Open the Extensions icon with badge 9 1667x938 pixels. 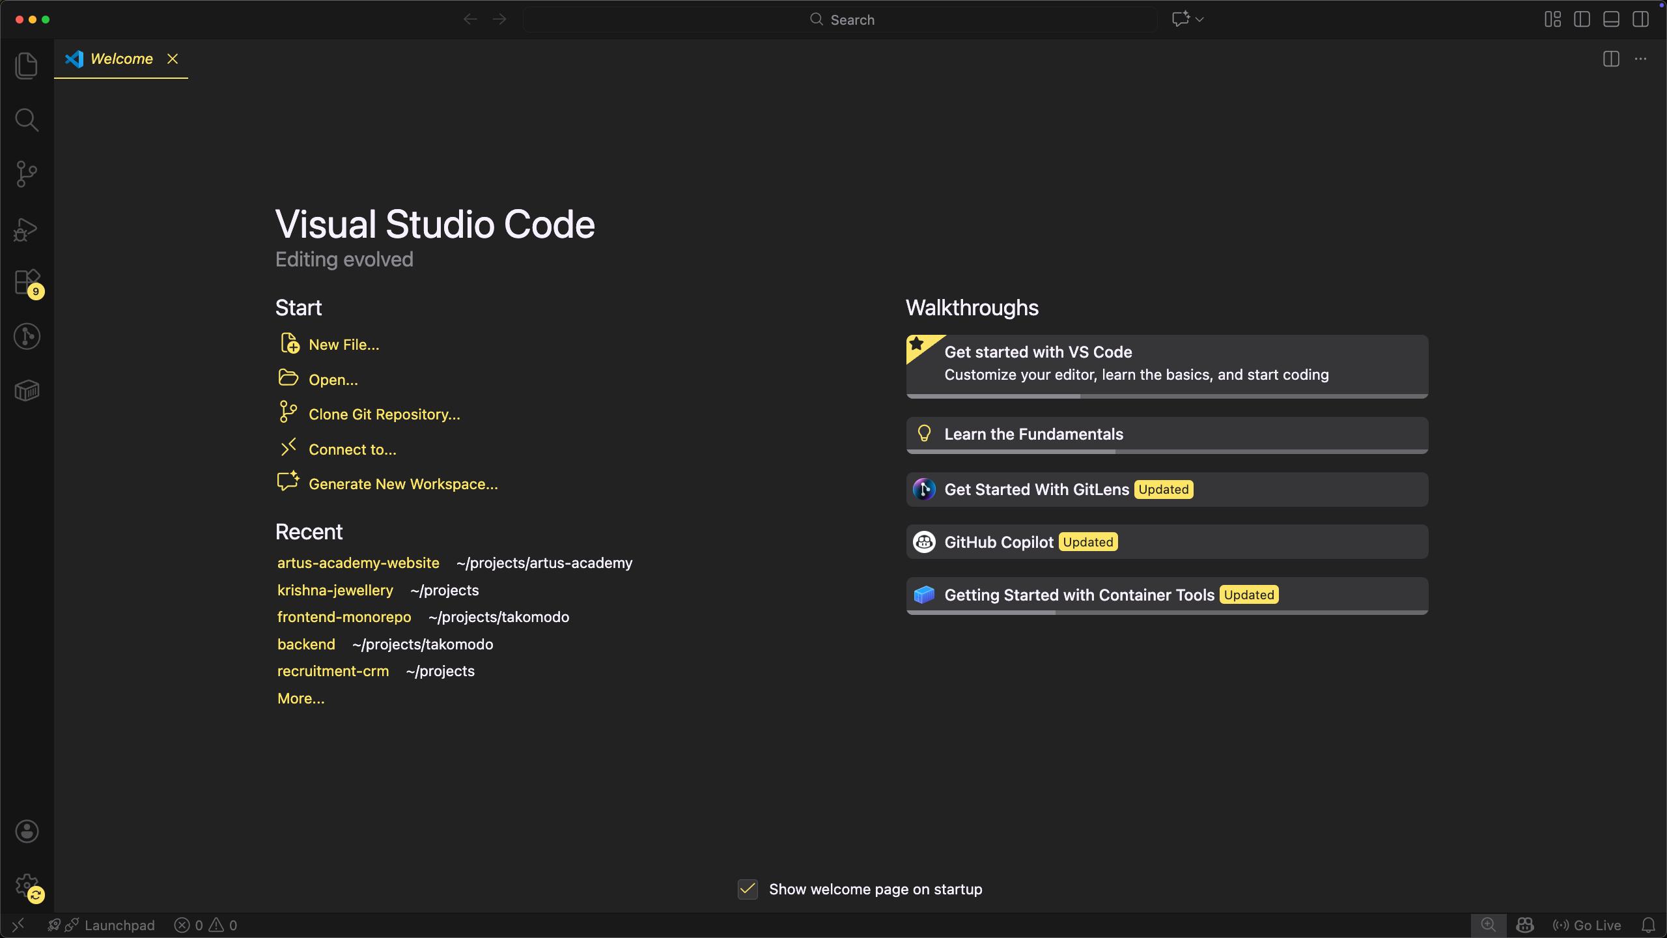[x=26, y=282]
